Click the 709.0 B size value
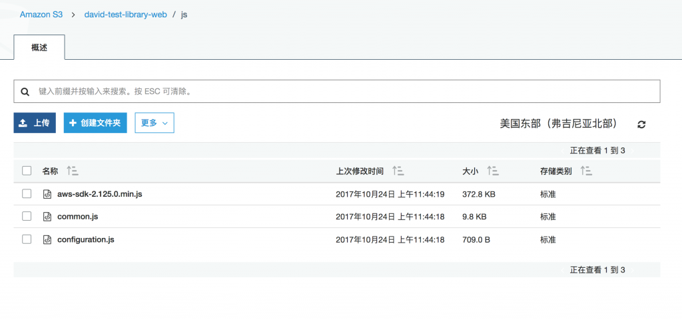The height and width of the screenshot is (319, 682). click(476, 239)
